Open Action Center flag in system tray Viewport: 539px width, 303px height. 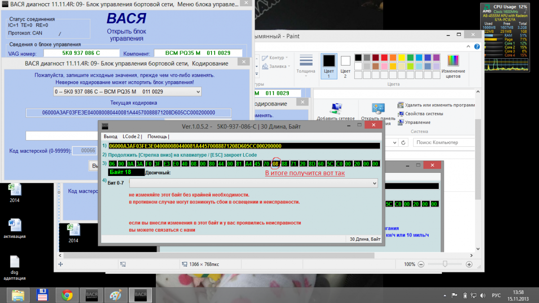click(455, 295)
